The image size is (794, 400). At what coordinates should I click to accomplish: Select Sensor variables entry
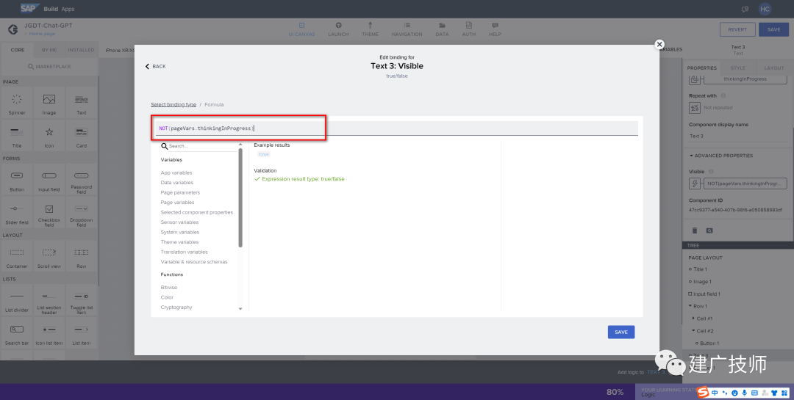click(179, 222)
